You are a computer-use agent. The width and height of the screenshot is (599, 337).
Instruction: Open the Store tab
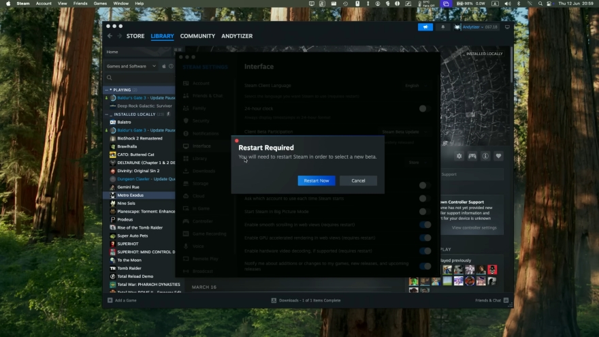pyautogui.click(x=135, y=36)
